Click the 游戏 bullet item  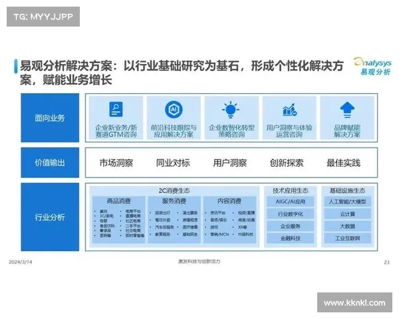(214, 227)
